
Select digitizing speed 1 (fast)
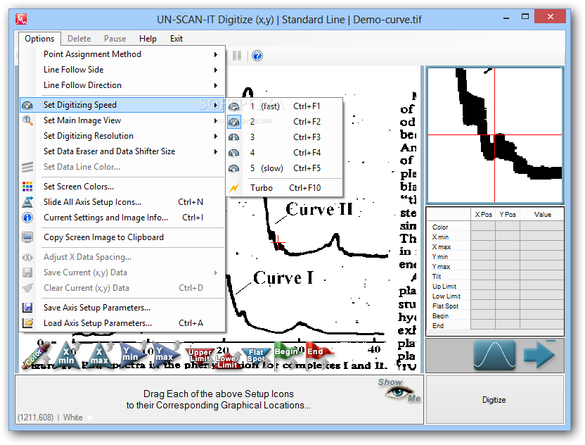[x=284, y=106]
